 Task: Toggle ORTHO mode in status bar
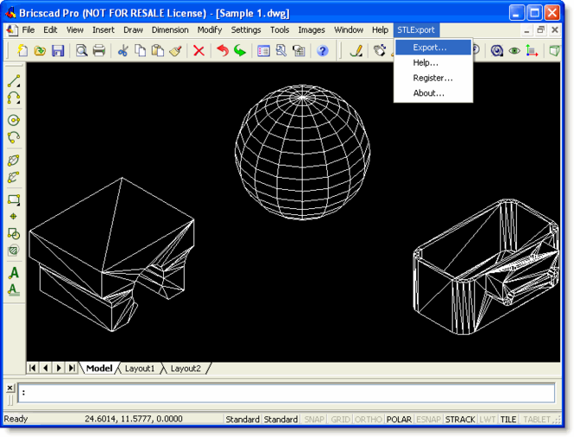coord(369,419)
